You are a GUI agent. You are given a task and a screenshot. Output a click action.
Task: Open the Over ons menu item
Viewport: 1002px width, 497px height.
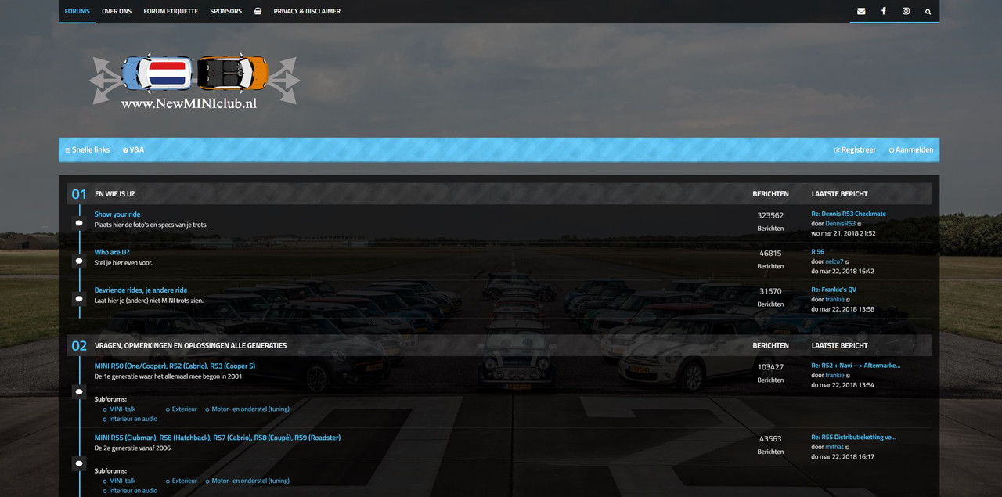coord(117,11)
